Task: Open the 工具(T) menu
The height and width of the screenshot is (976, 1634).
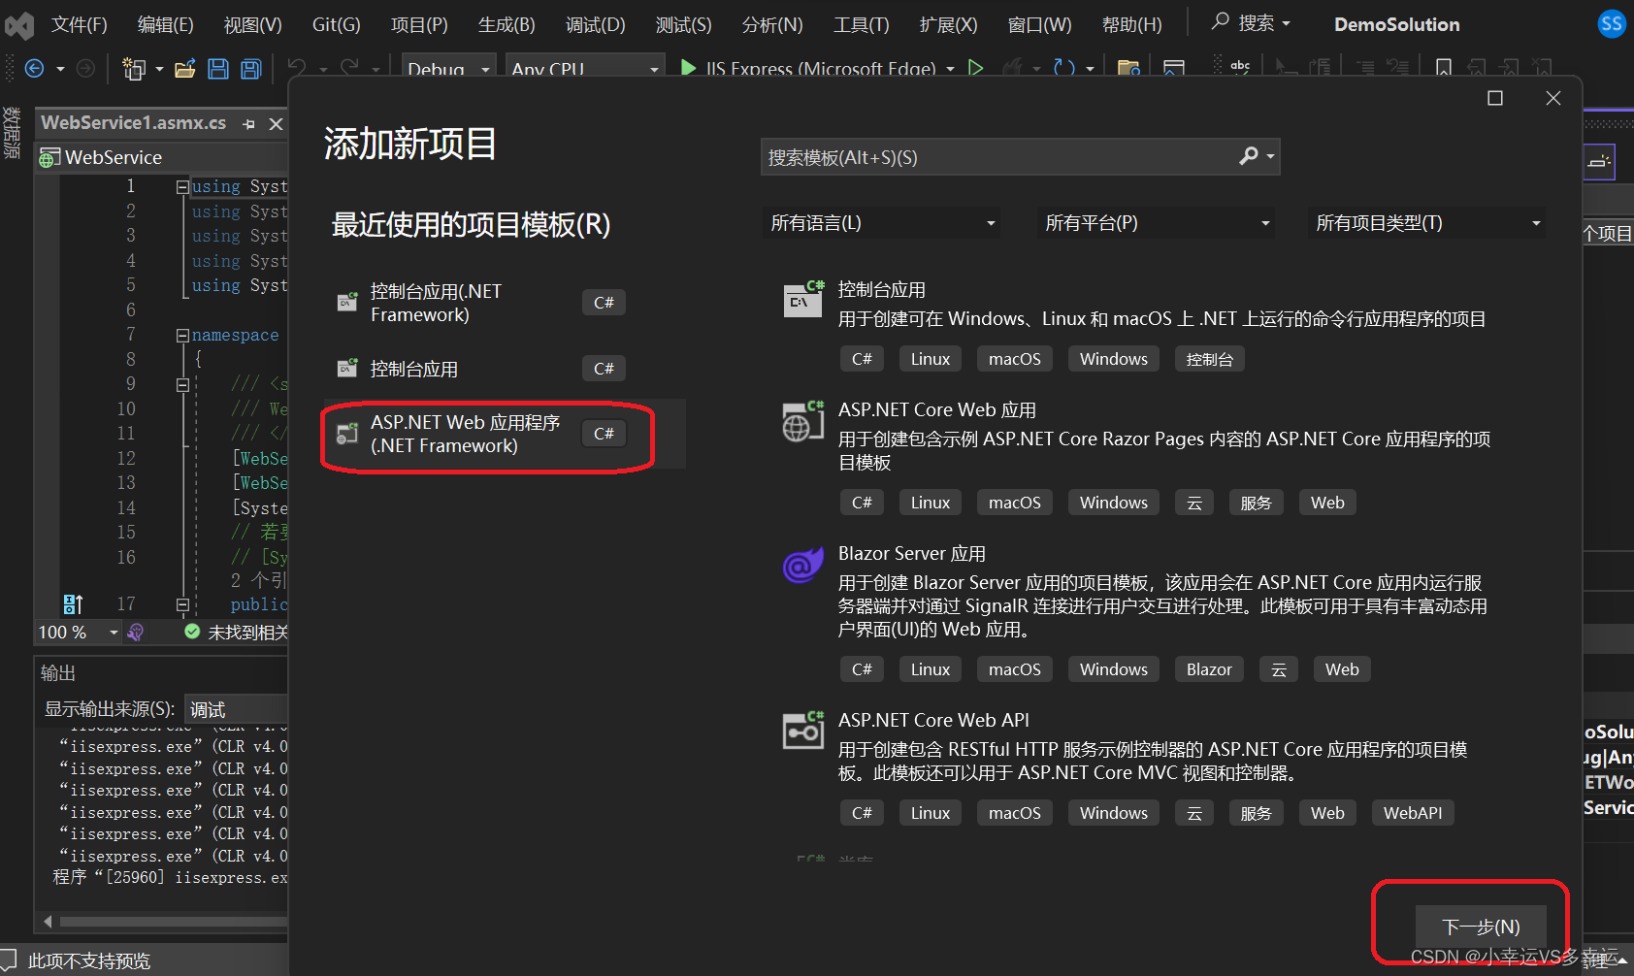Action: (861, 25)
